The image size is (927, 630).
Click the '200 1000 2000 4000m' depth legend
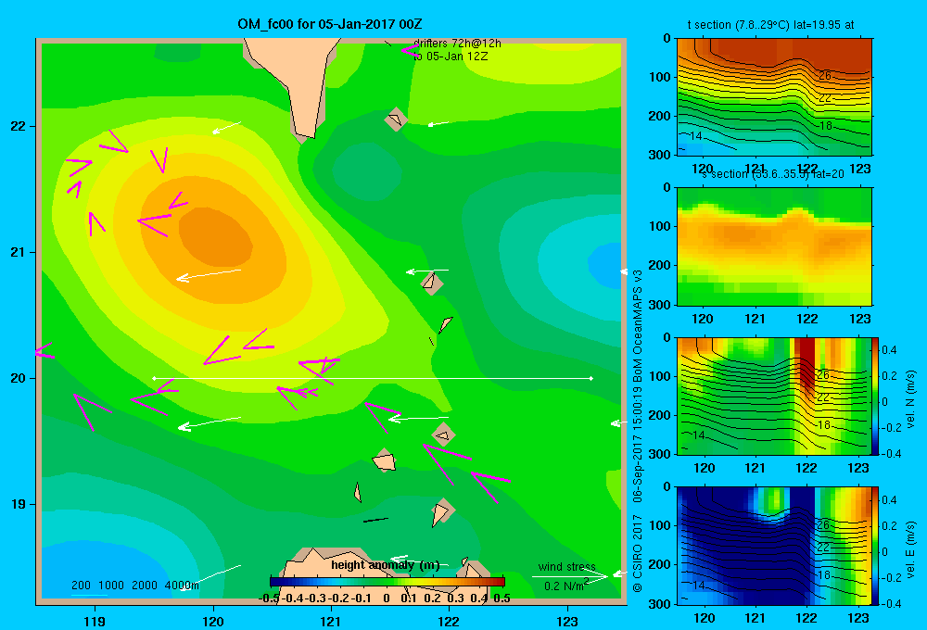(x=134, y=586)
